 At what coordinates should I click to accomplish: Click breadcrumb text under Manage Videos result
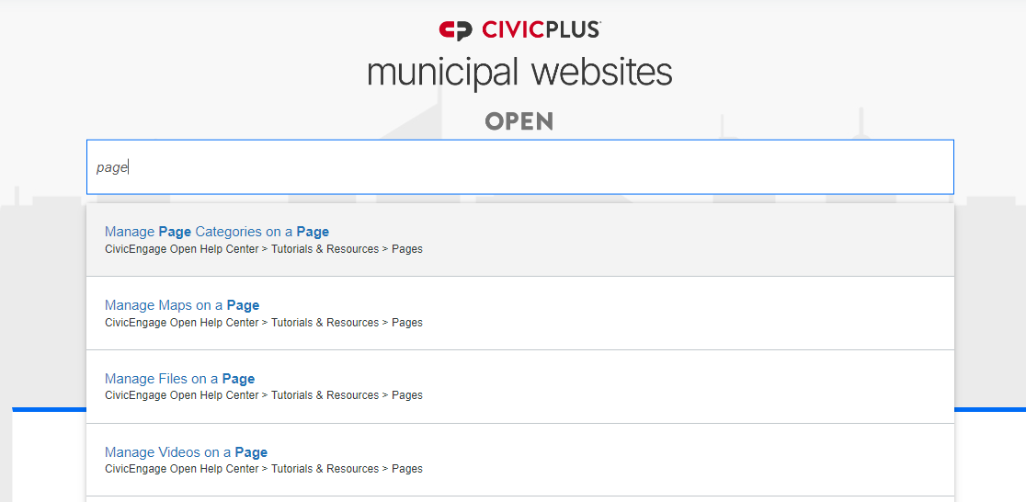tap(264, 469)
